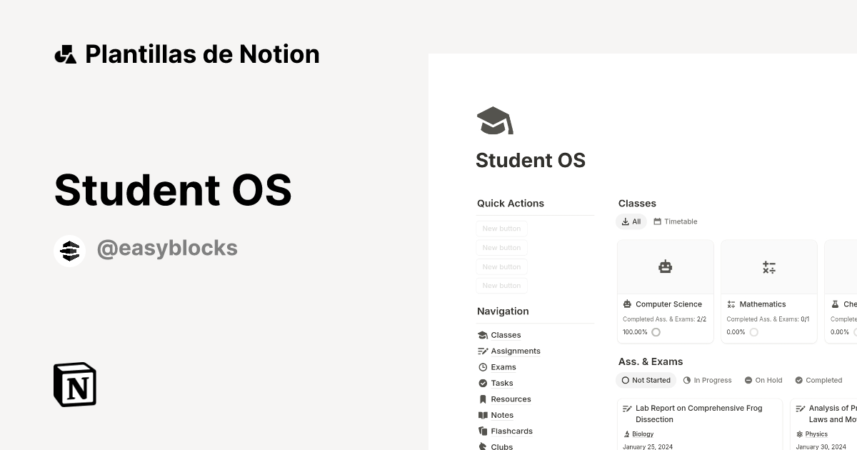This screenshot has height=450, width=857.
Task: Toggle the On Hold status filter
Action: [763, 380]
